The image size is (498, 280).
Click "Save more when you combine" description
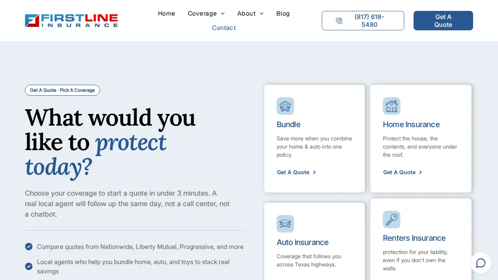(x=314, y=147)
